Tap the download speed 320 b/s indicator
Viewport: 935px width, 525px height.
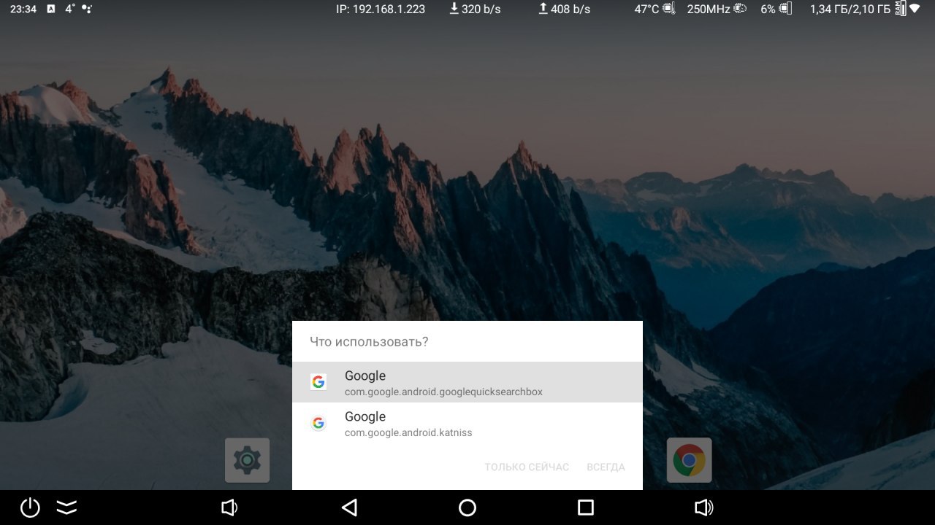475,9
